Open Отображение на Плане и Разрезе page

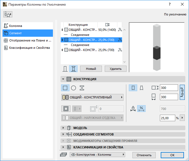pos(28,40)
